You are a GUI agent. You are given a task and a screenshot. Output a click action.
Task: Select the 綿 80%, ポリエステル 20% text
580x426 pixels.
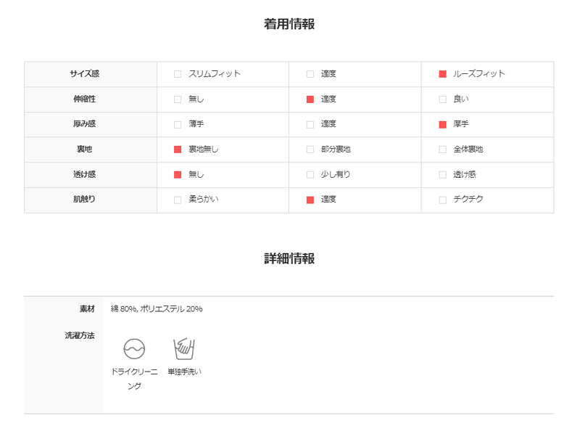157,308
